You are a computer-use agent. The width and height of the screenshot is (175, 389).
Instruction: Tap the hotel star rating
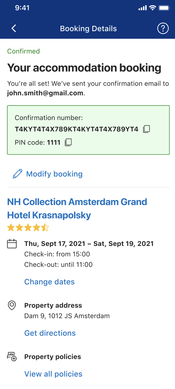pos(28,227)
